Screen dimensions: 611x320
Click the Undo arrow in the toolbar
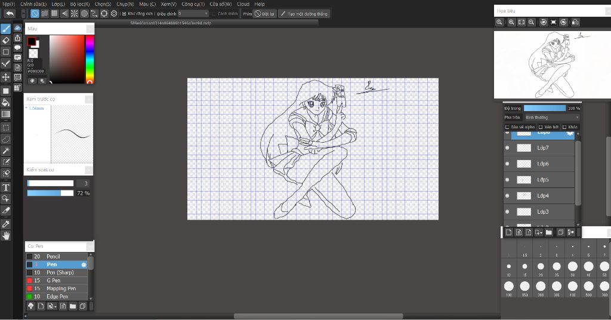10,14
